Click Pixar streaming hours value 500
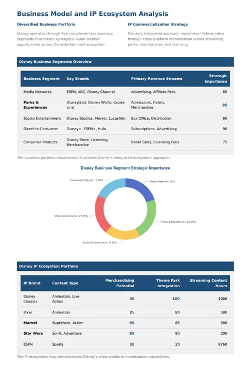Image resolution: width=250 pixels, height=372 pixels. click(x=224, y=312)
